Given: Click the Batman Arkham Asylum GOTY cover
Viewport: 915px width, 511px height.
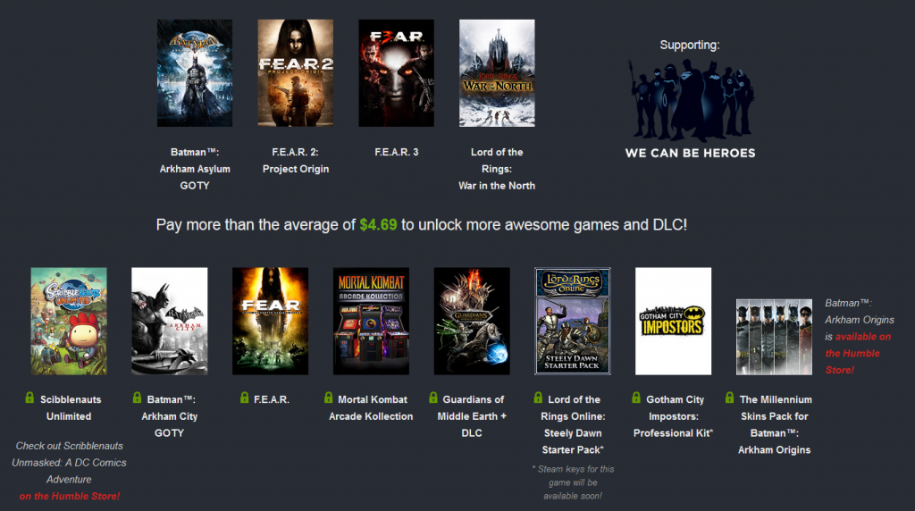Looking at the screenshot, I should [x=195, y=73].
